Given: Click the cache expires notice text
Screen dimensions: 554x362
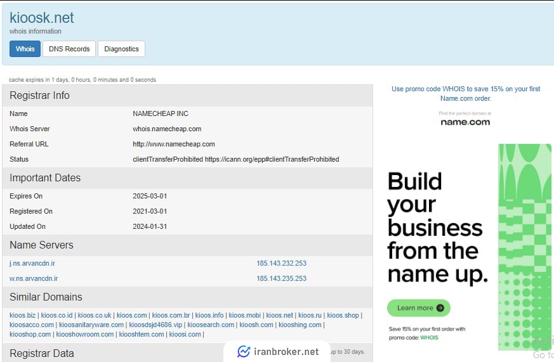Looking at the screenshot, I should tap(82, 80).
